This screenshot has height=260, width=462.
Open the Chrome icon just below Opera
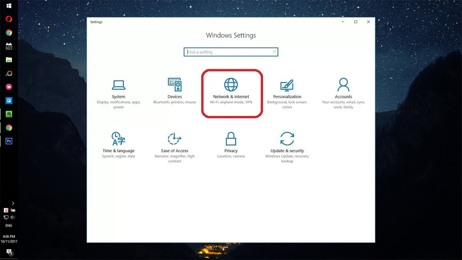click(x=9, y=32)
